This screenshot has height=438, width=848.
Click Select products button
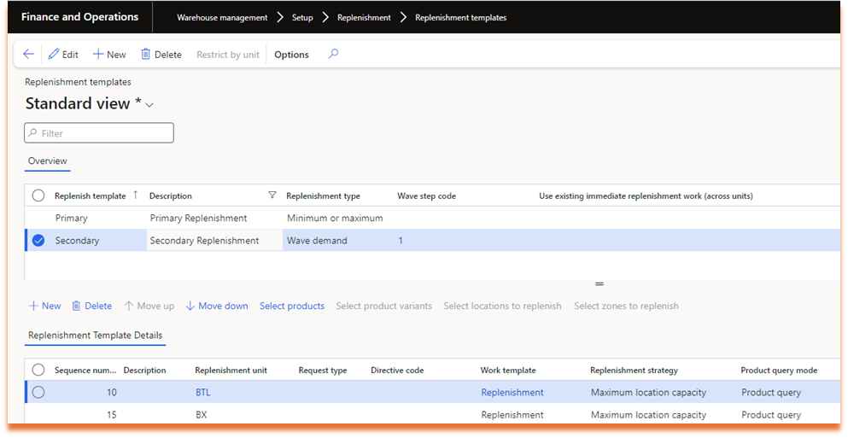[292, 306]
